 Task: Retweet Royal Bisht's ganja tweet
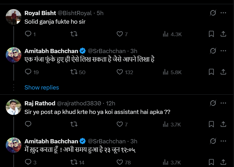(x=74, y=34)
